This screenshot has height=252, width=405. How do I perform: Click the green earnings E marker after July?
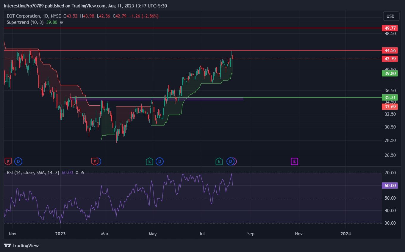click(219, 162)
